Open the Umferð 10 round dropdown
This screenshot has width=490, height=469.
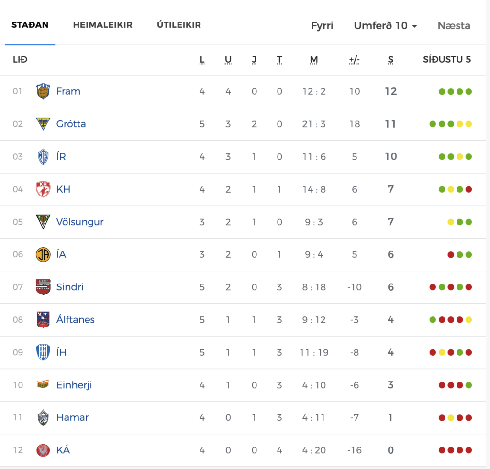coord(385,26)
